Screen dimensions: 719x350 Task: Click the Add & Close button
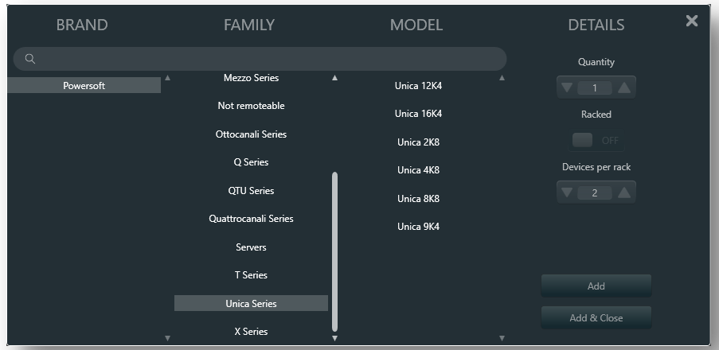(596, 318)
